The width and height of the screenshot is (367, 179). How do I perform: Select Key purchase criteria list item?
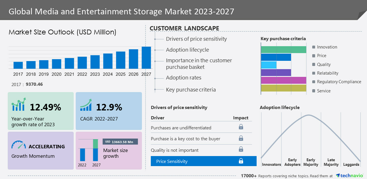click(191, 89)
